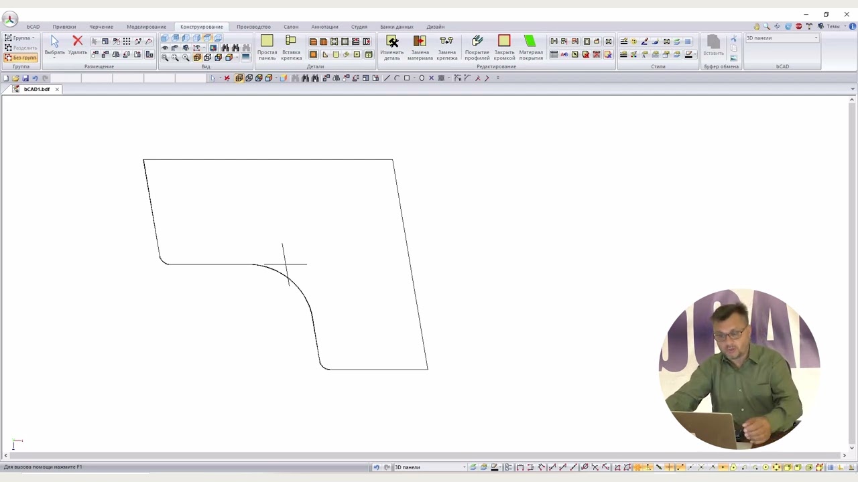Click Замена материала icon
The height and width of the screenshot is (482, 858).
[x=420, y=42]
